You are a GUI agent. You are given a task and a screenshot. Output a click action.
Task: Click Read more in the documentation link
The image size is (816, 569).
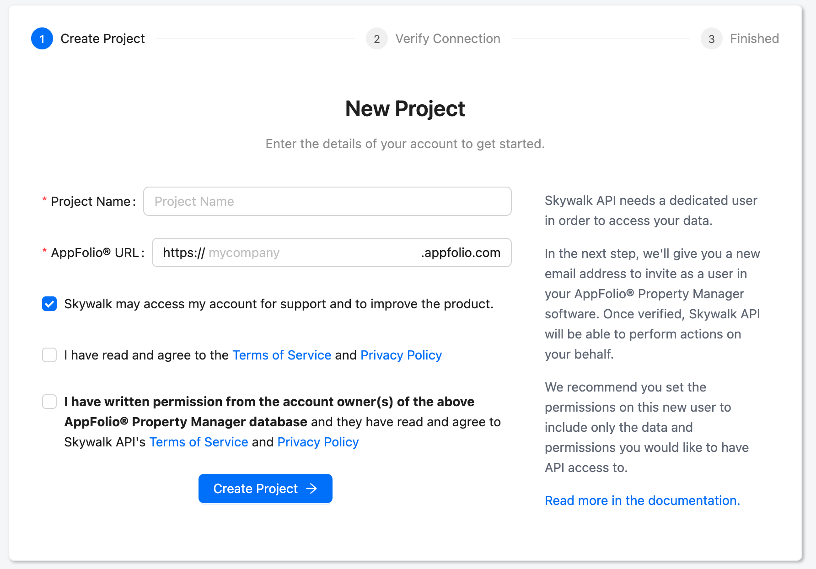(642, 500)
